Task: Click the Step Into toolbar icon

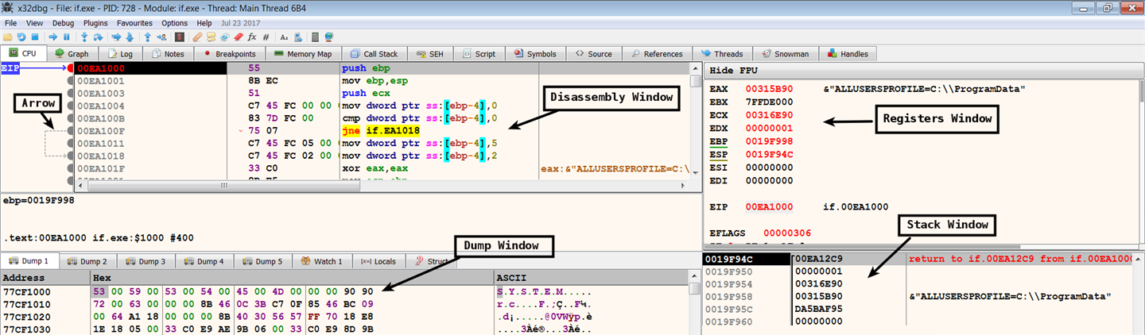Action: tap(84, 37)
